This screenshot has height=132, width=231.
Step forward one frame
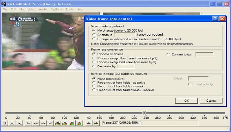[x=43, y=123]
